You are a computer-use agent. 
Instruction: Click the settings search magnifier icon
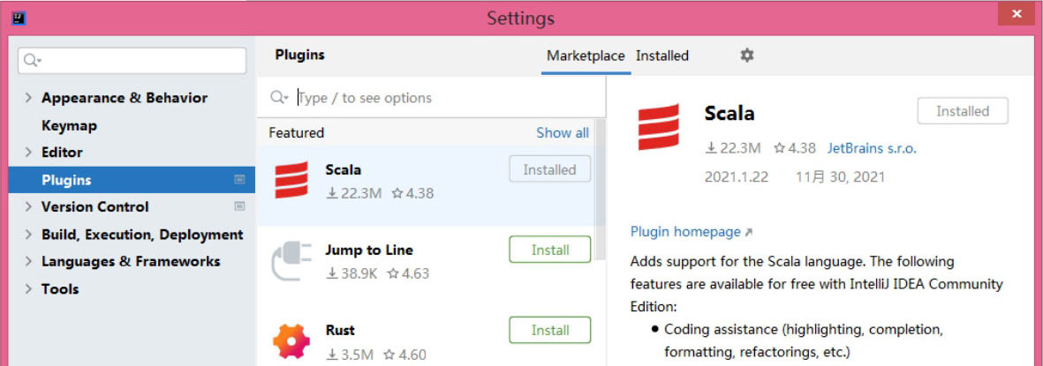point(33,61)
